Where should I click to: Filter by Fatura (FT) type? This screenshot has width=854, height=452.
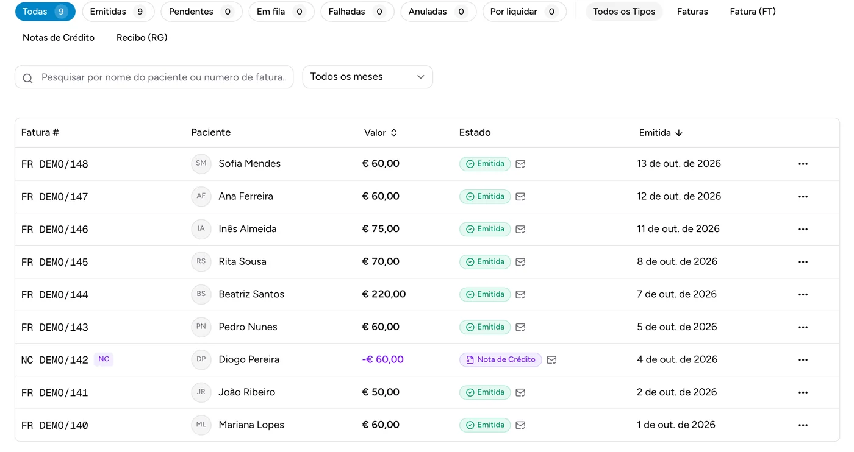753,12
